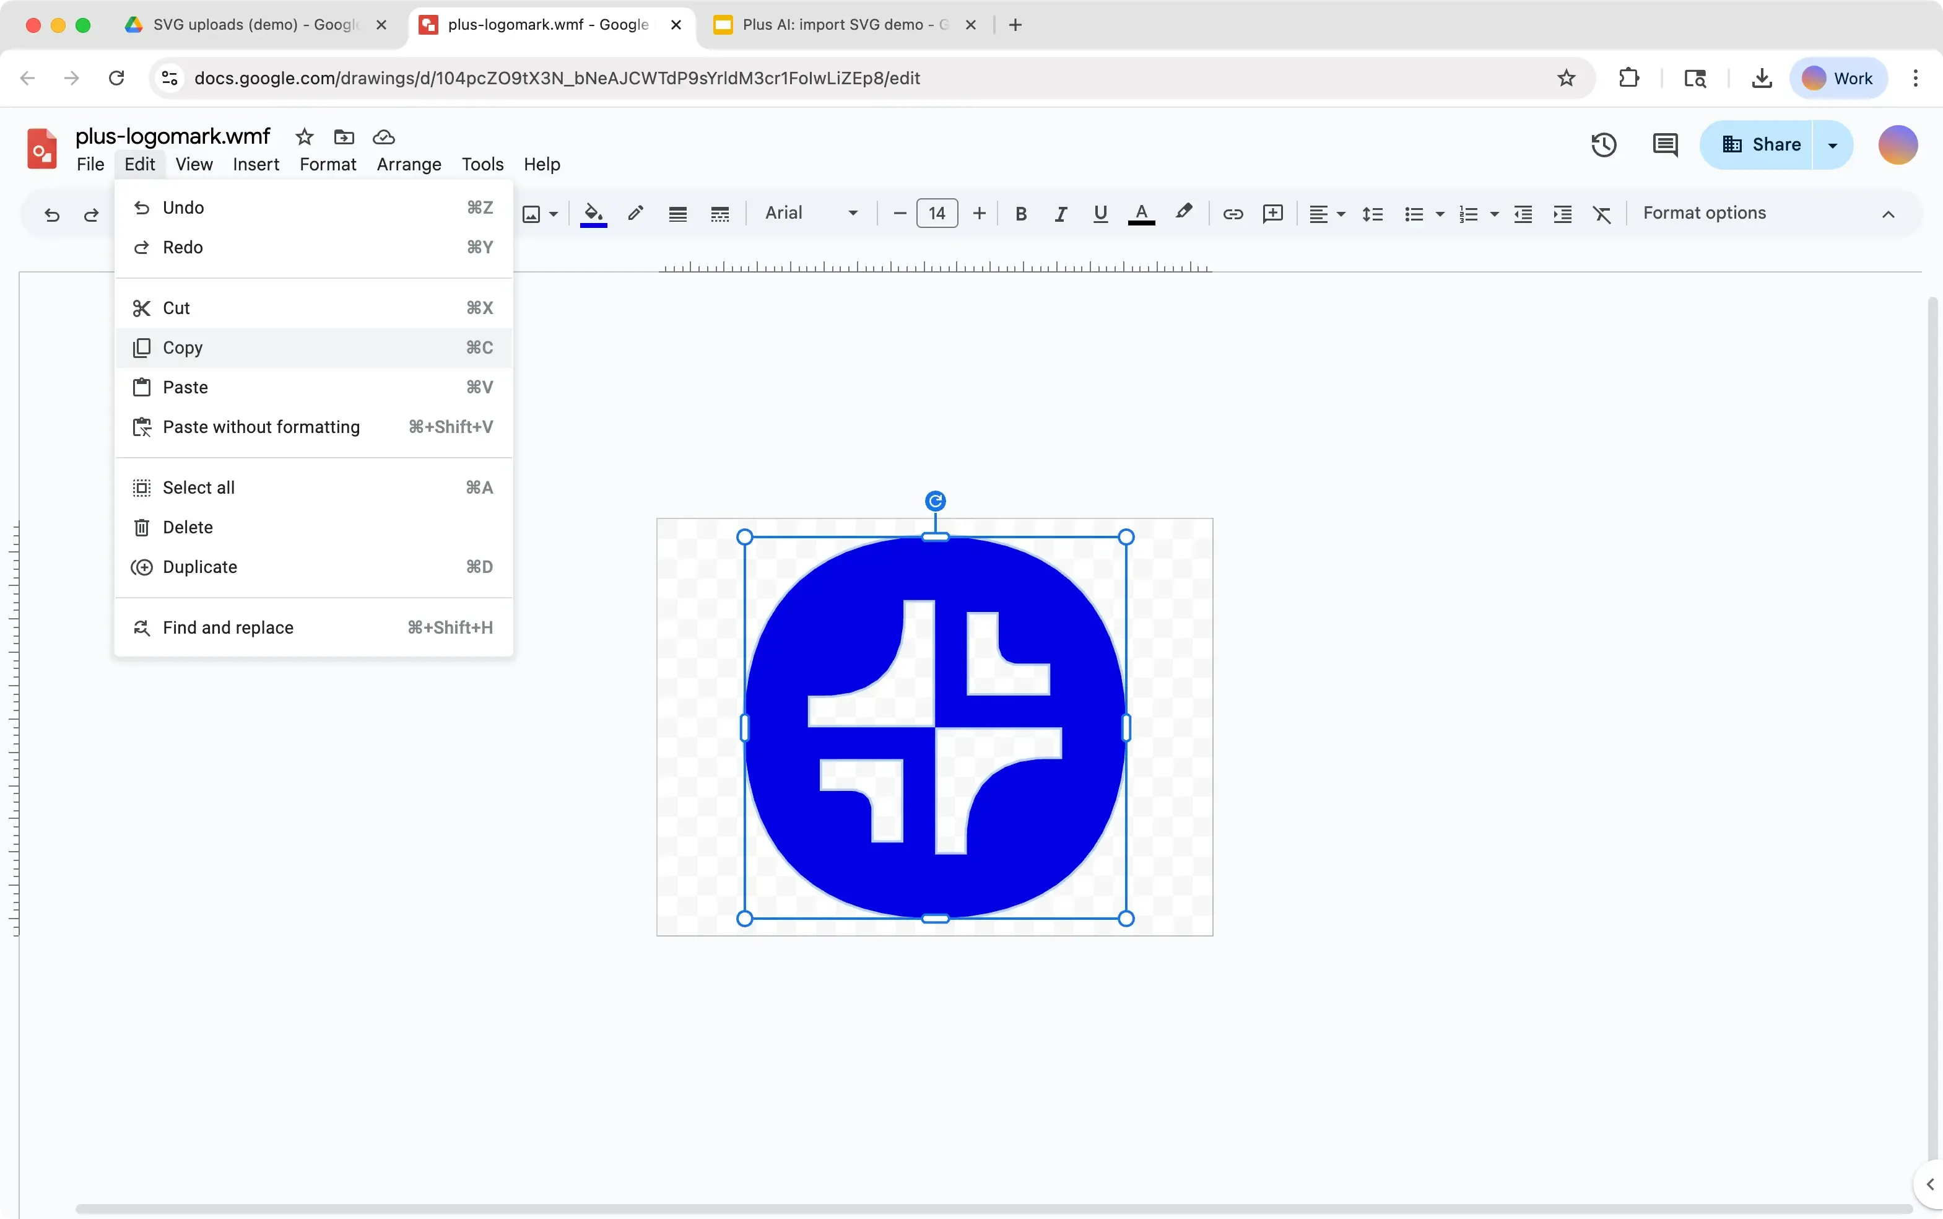Select the border color pencil icon

tap(636, 213)
